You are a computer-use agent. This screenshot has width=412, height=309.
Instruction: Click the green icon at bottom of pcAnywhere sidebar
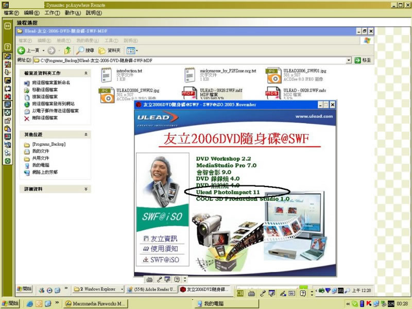(8, 161)
